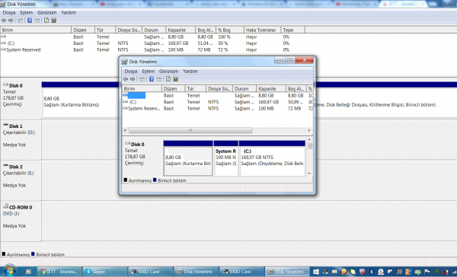The width and height of the screenshot is (457, 277).
Task: Open Yardım menu in front window
Action: (190, 71)
